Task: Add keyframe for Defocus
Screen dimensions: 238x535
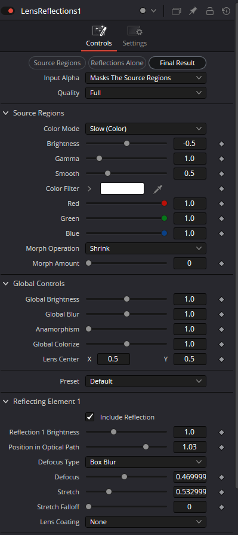Action: point(222,478)
